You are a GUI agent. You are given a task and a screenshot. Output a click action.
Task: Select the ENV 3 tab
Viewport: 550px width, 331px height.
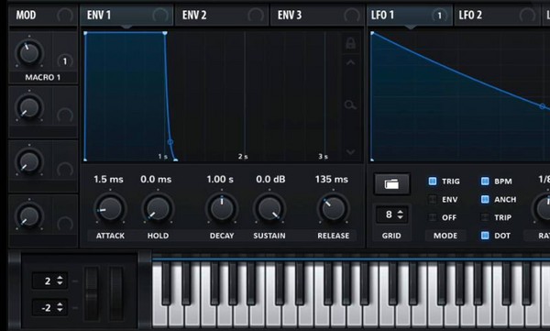click(x=317, y=16)
